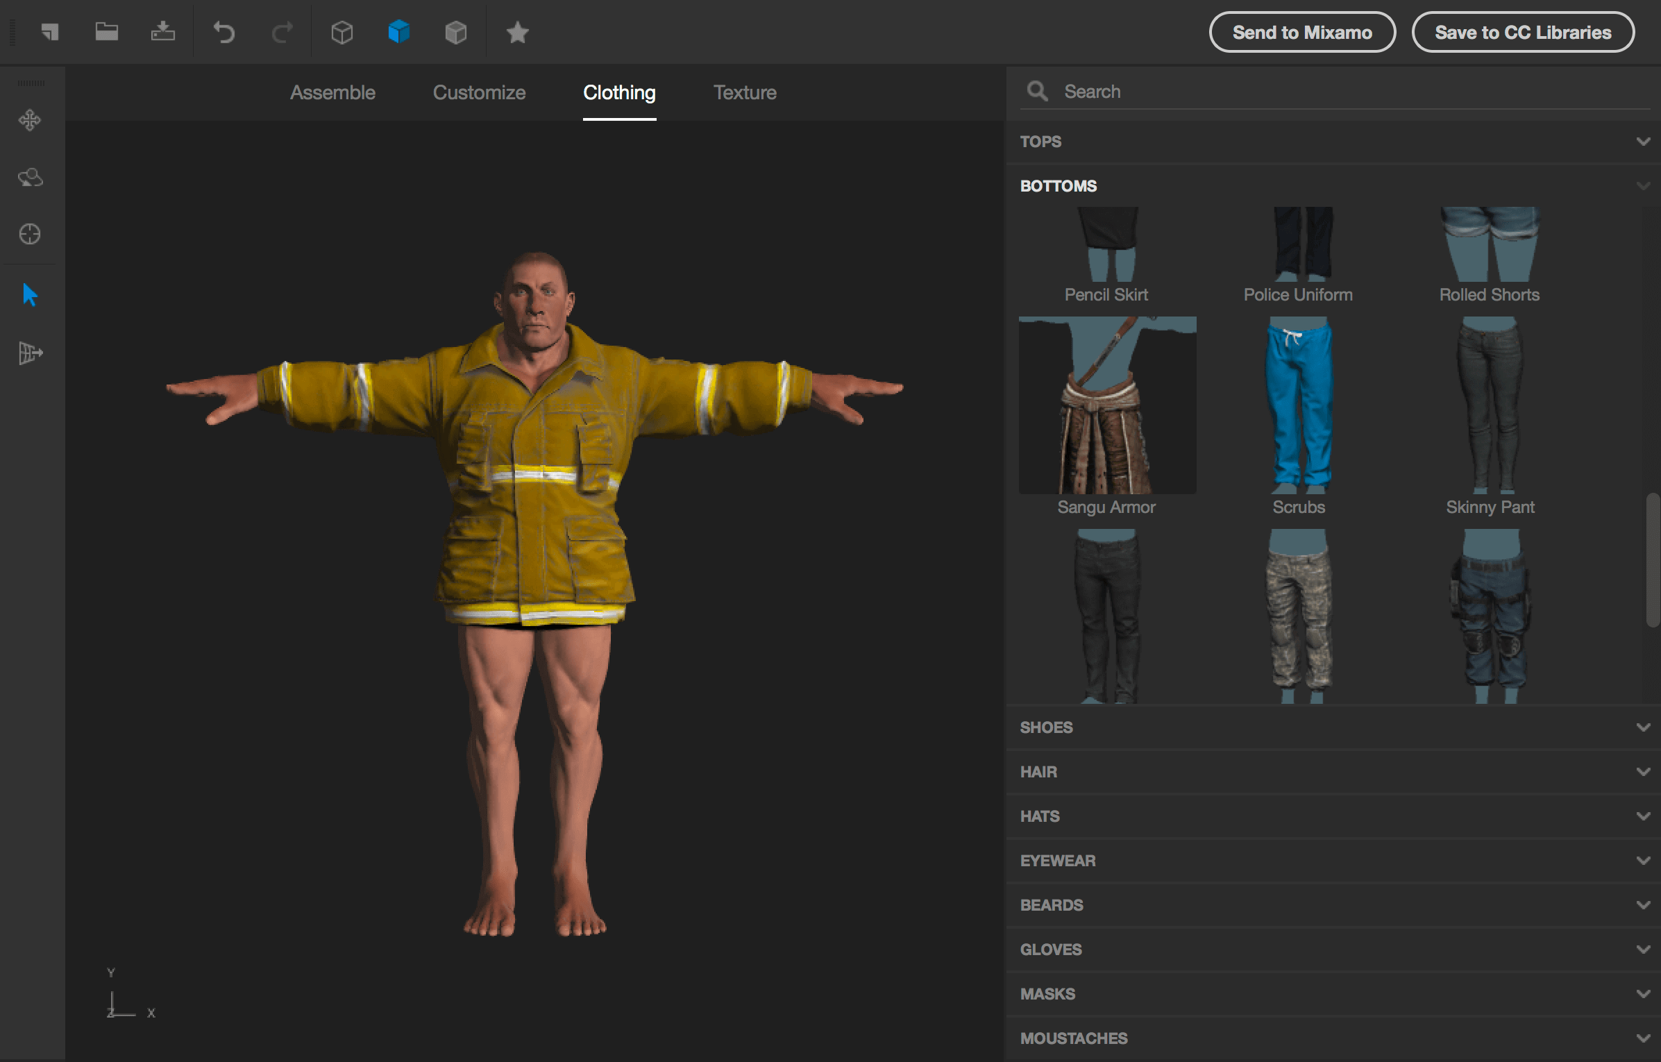Click the star favorites icon

pyautogui.click(x=517, y=32)
